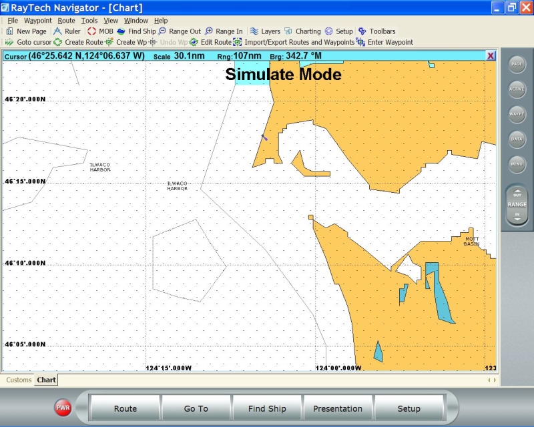This screenshot has height=427, width=534.
Task: Click the 124°00'.000W longitude label
Action: pos(338,368)
